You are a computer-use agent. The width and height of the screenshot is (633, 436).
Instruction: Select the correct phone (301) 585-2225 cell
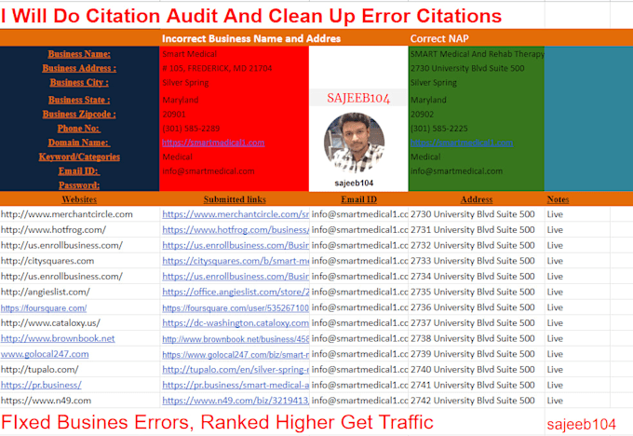tap(477, 128)
